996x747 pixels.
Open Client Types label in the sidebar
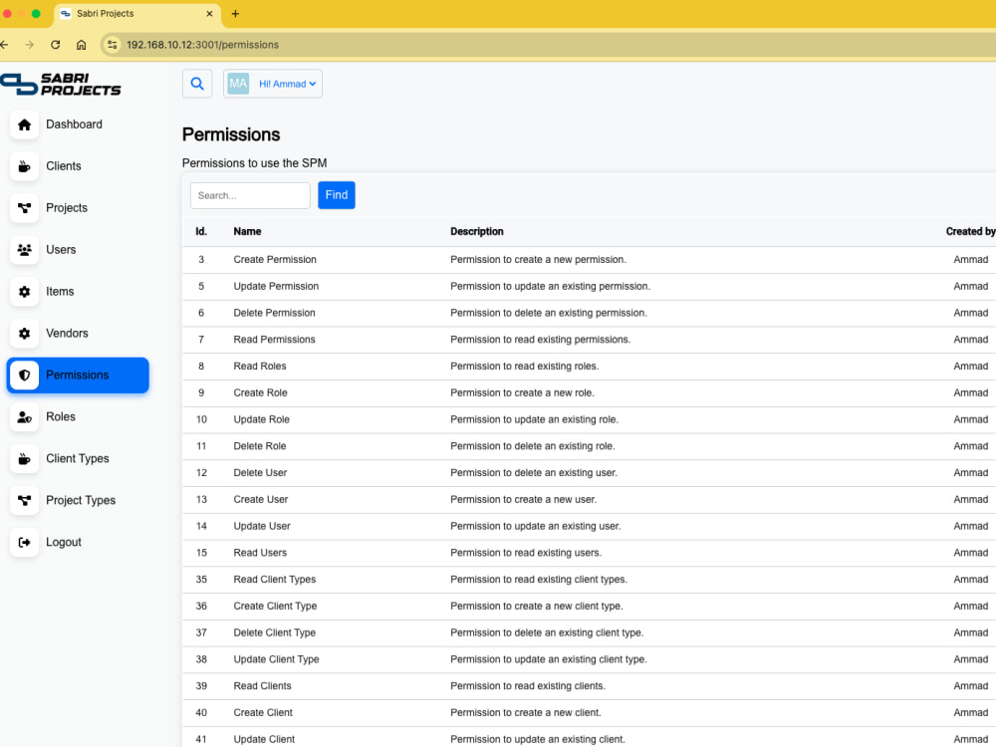click(78, 458)
